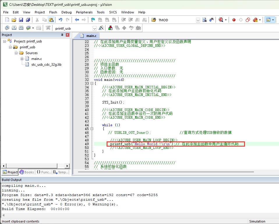Click the Download LOAD icon
Image resolution: width=279 pixels, height=224 pixels.
point(48,28)
